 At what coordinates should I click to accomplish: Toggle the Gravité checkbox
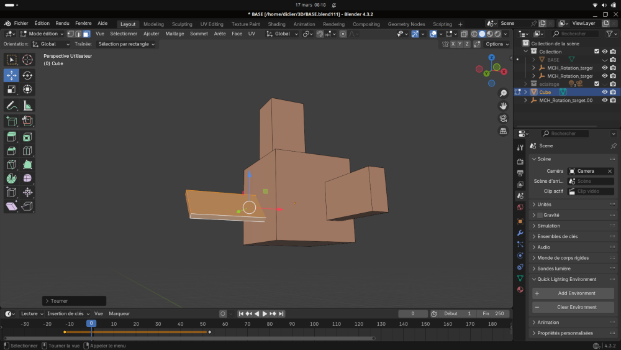tap(540, 215)
